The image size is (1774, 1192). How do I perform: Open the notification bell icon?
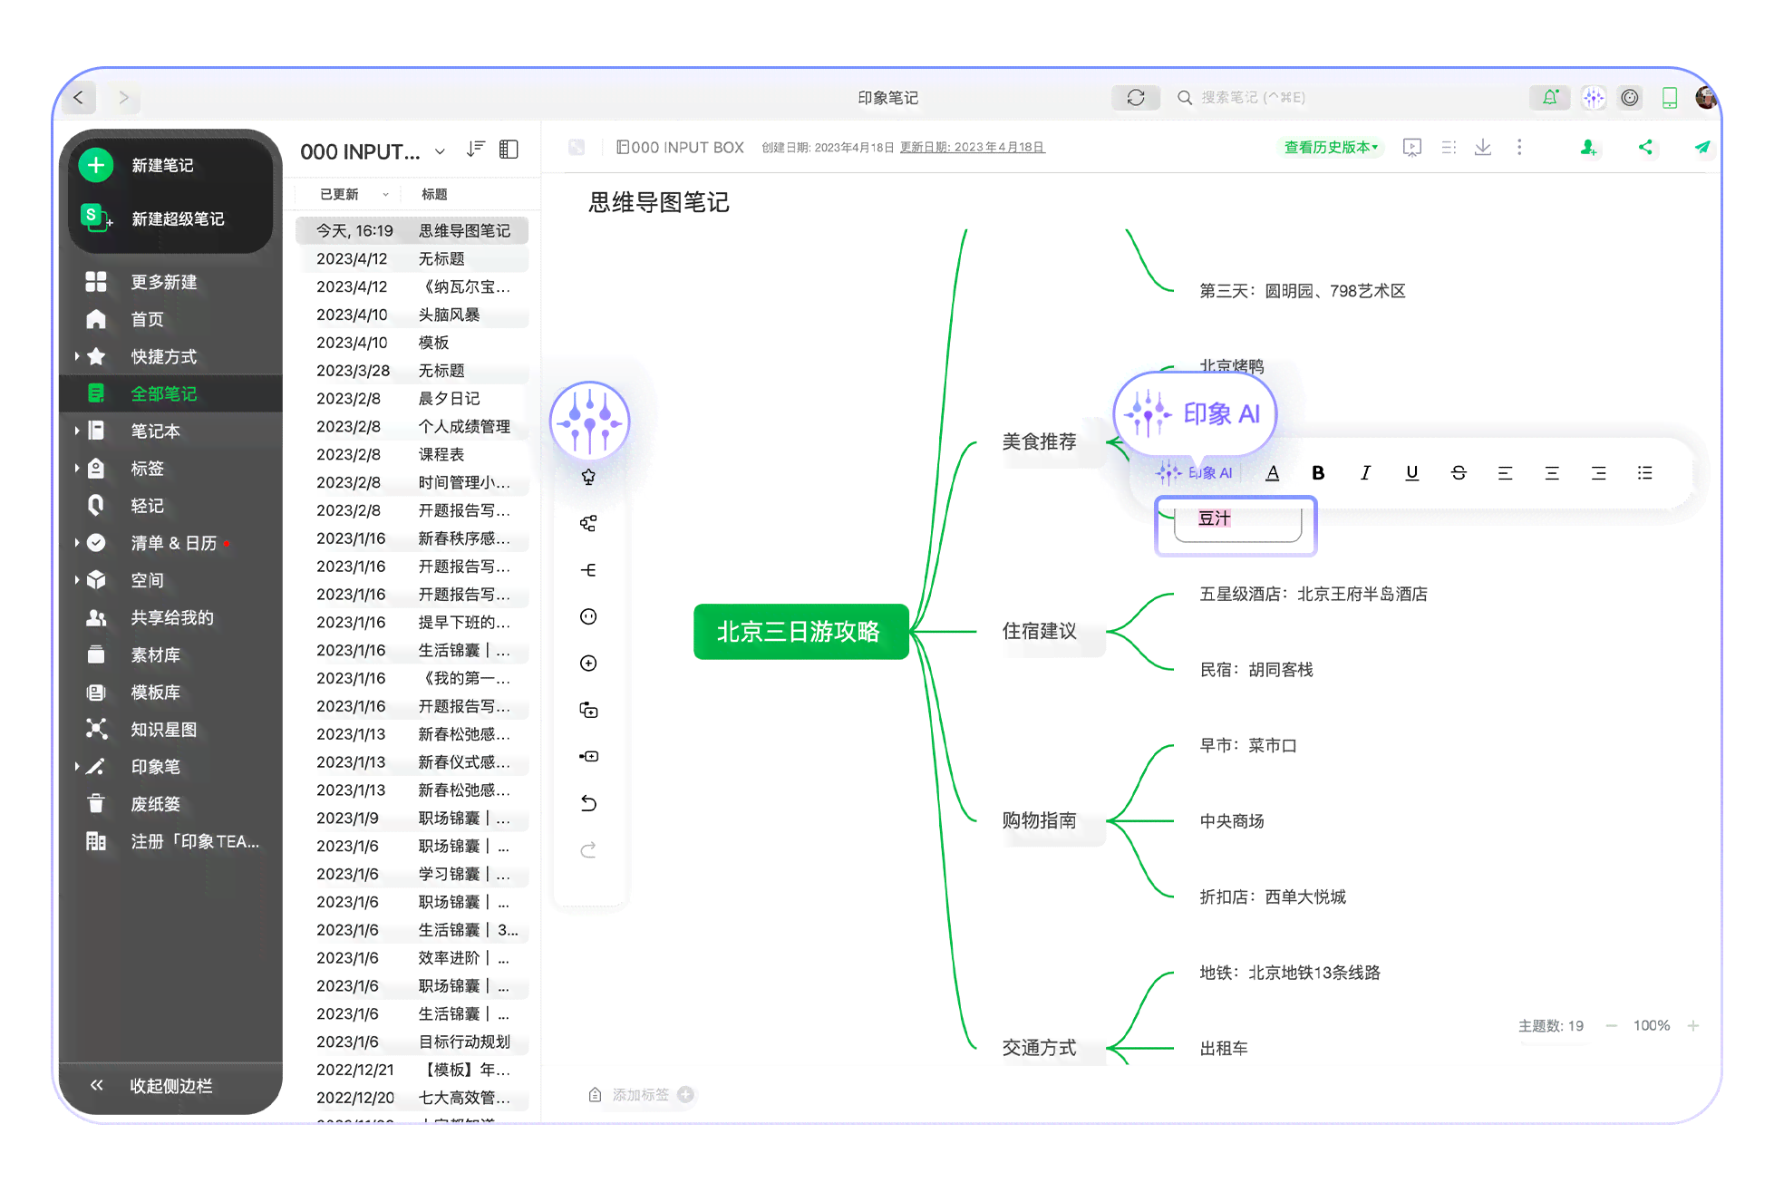coord(1550,97)
